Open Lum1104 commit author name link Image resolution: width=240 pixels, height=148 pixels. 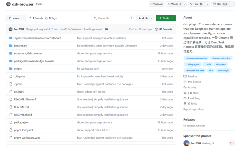19,29
